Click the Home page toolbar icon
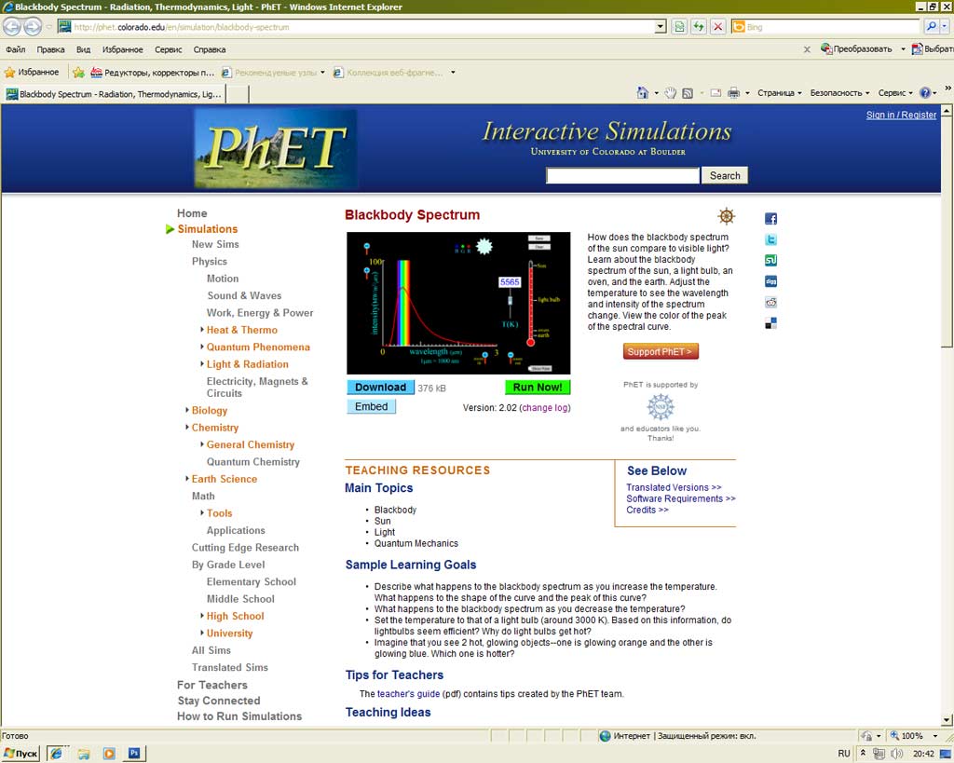This screenshot has width=954, height=763. (x=643, y=92)
